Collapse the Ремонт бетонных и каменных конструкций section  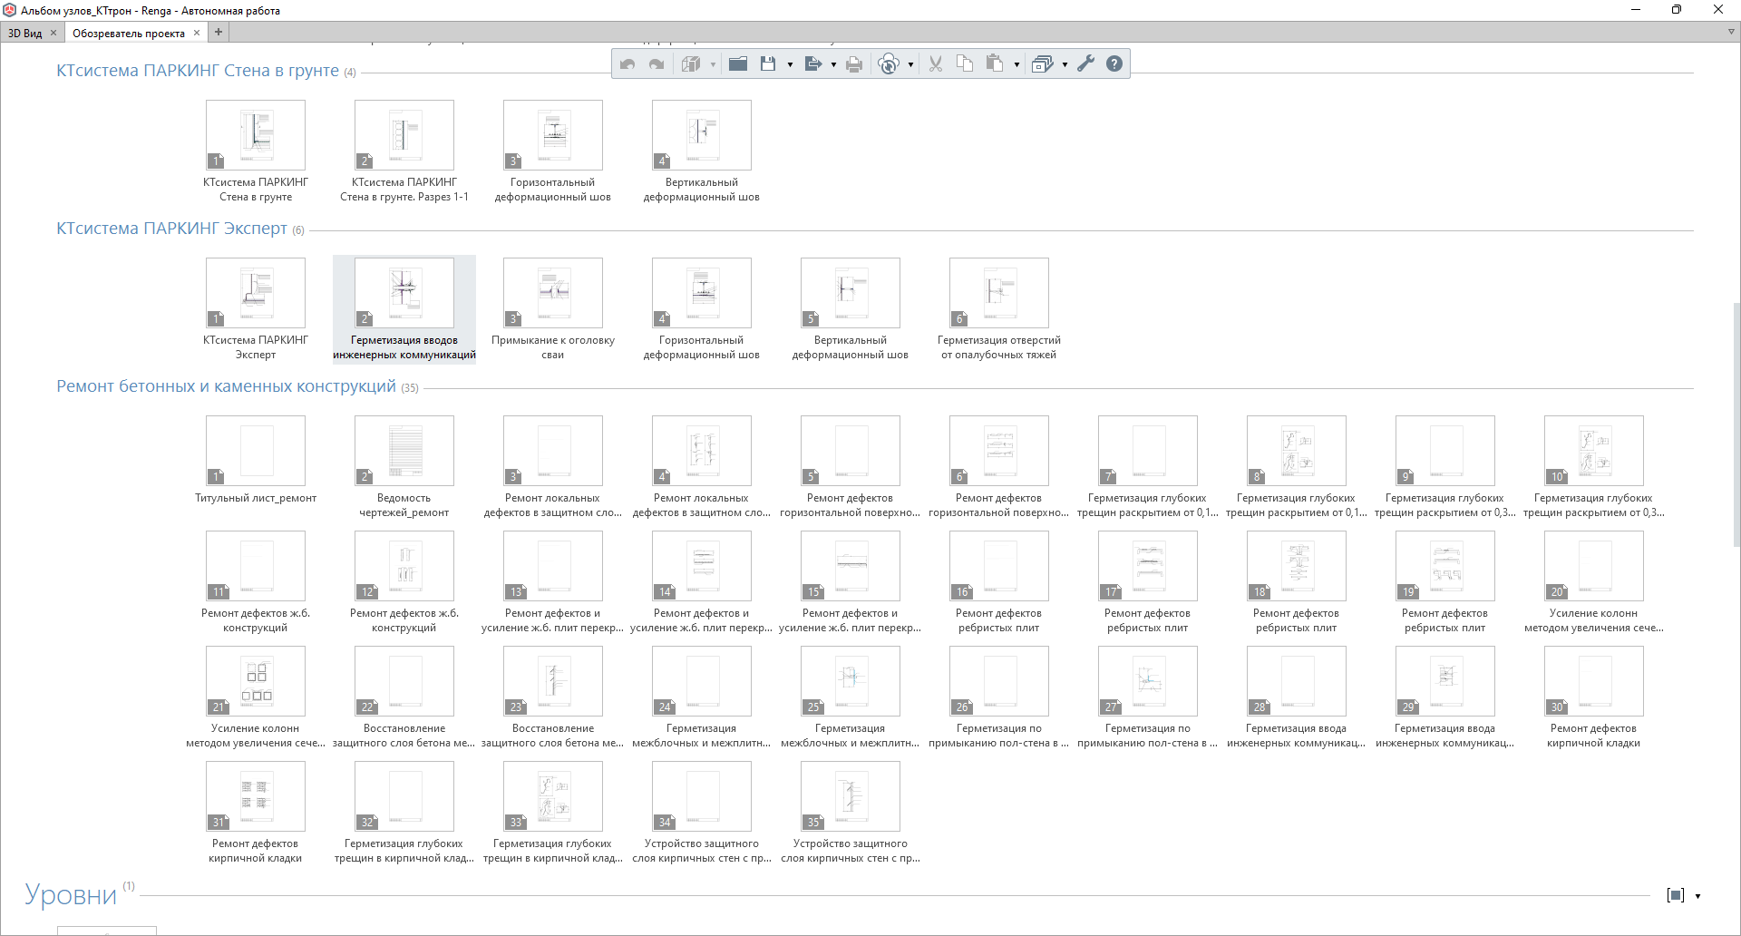click(x=226, y=386)
